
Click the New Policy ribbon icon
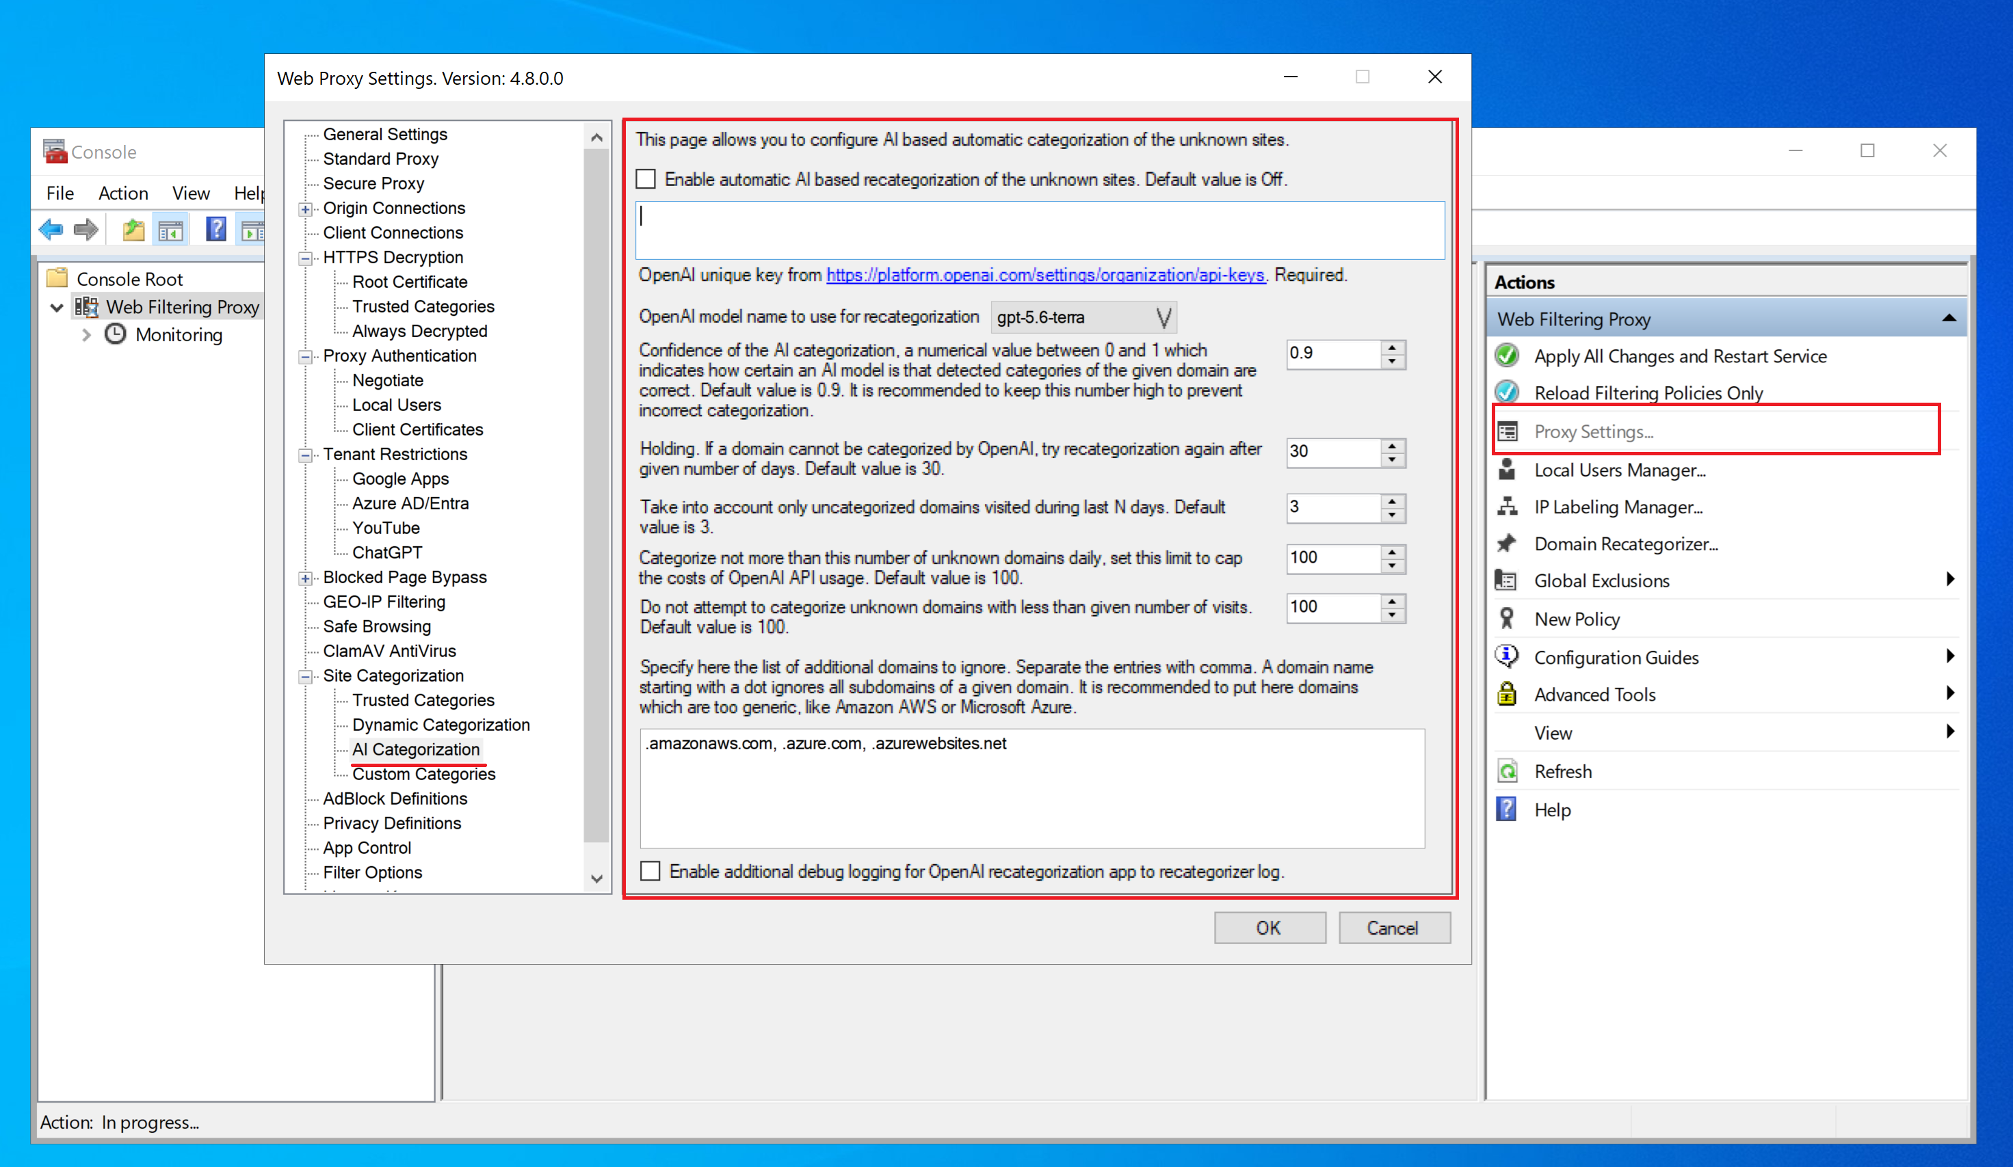click(1507, 619)
